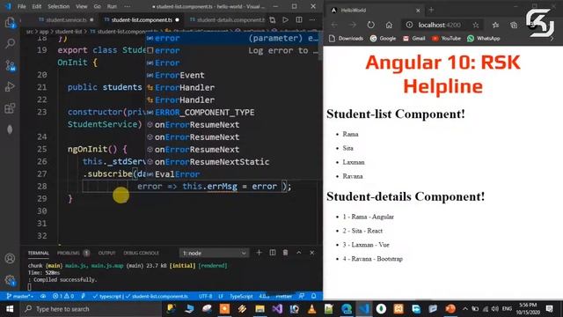Click the Run play icon in editor toolbar
The width and height of the screenshot is (563, 317).
285,19
